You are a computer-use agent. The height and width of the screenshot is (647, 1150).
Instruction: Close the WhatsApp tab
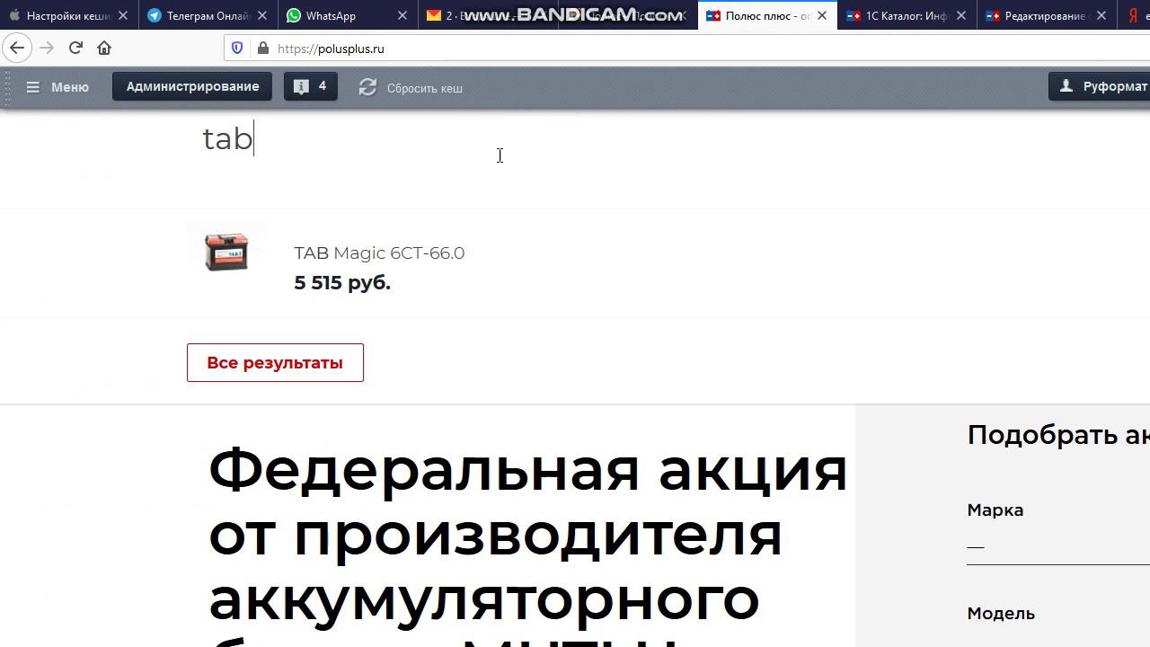click(402, 15)
